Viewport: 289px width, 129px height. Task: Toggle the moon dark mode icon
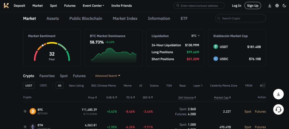[x=284, y=6]
